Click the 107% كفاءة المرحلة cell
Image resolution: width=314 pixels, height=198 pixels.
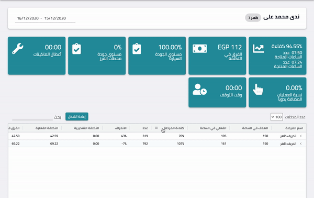181,144
